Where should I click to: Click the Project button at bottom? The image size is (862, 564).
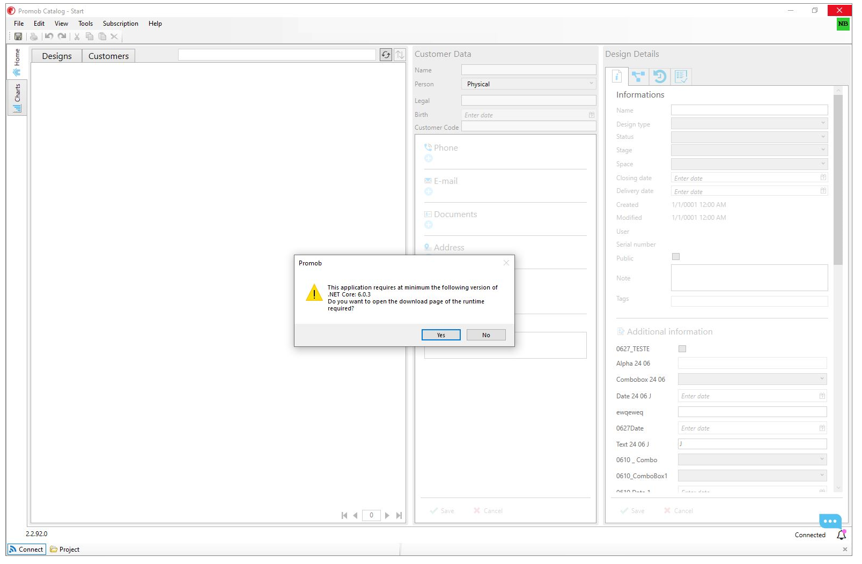[65, 550]
